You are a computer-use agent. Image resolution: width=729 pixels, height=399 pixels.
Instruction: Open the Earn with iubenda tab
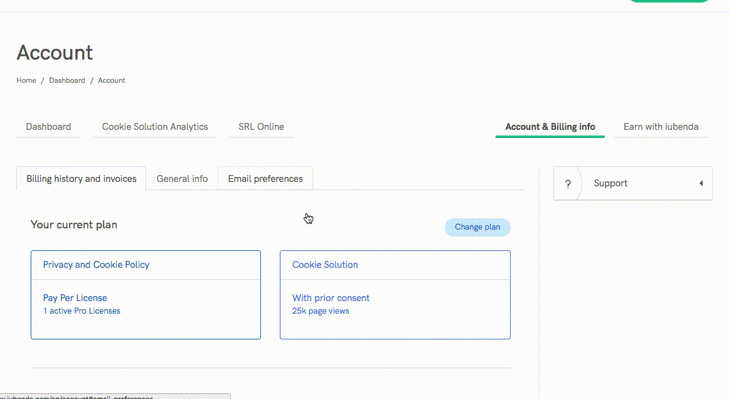tap(661, 127)
